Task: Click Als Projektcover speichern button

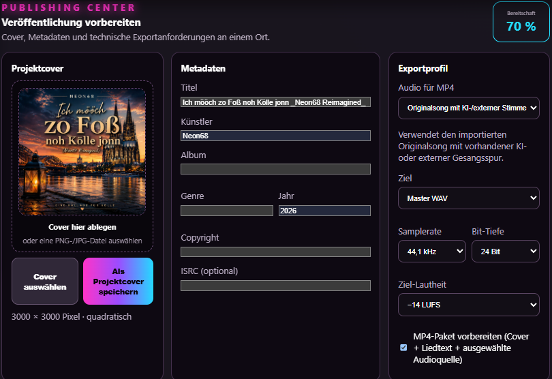Action: click(x=119, y=281)
